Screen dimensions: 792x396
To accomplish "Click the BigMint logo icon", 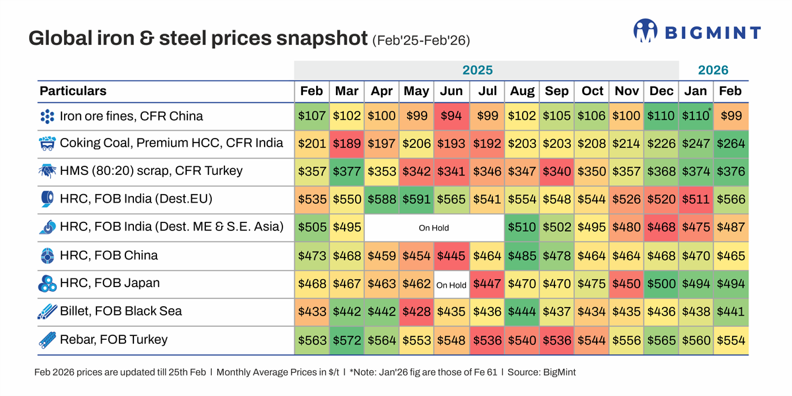I will [645, 30].
